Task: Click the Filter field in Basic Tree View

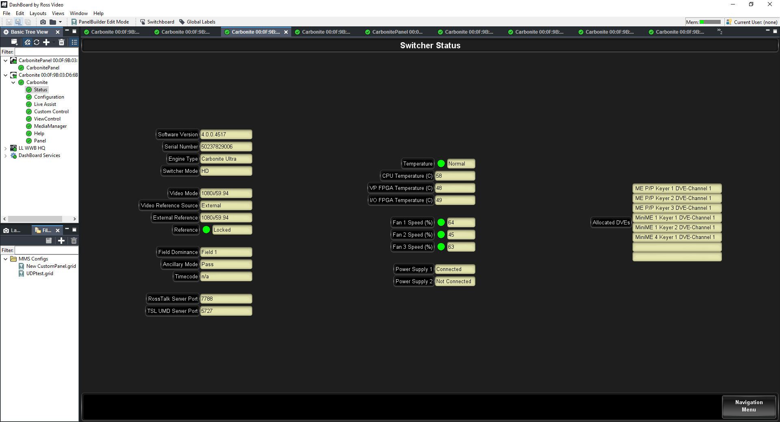Action: pyautogui.click(x=46, y=52)
